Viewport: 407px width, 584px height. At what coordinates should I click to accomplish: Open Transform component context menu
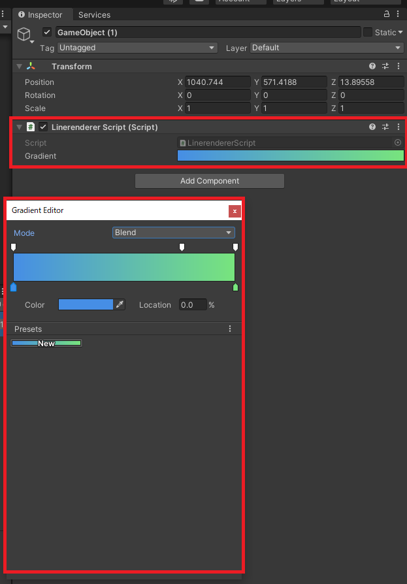[399, 66]
